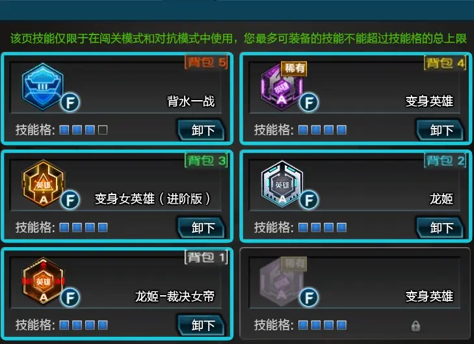The width and height of the screenshot is (474, 344).
Task: Click the silver 龙姬 hexagon skill icon
Action: pyautogui.click(x=282, y=184)
